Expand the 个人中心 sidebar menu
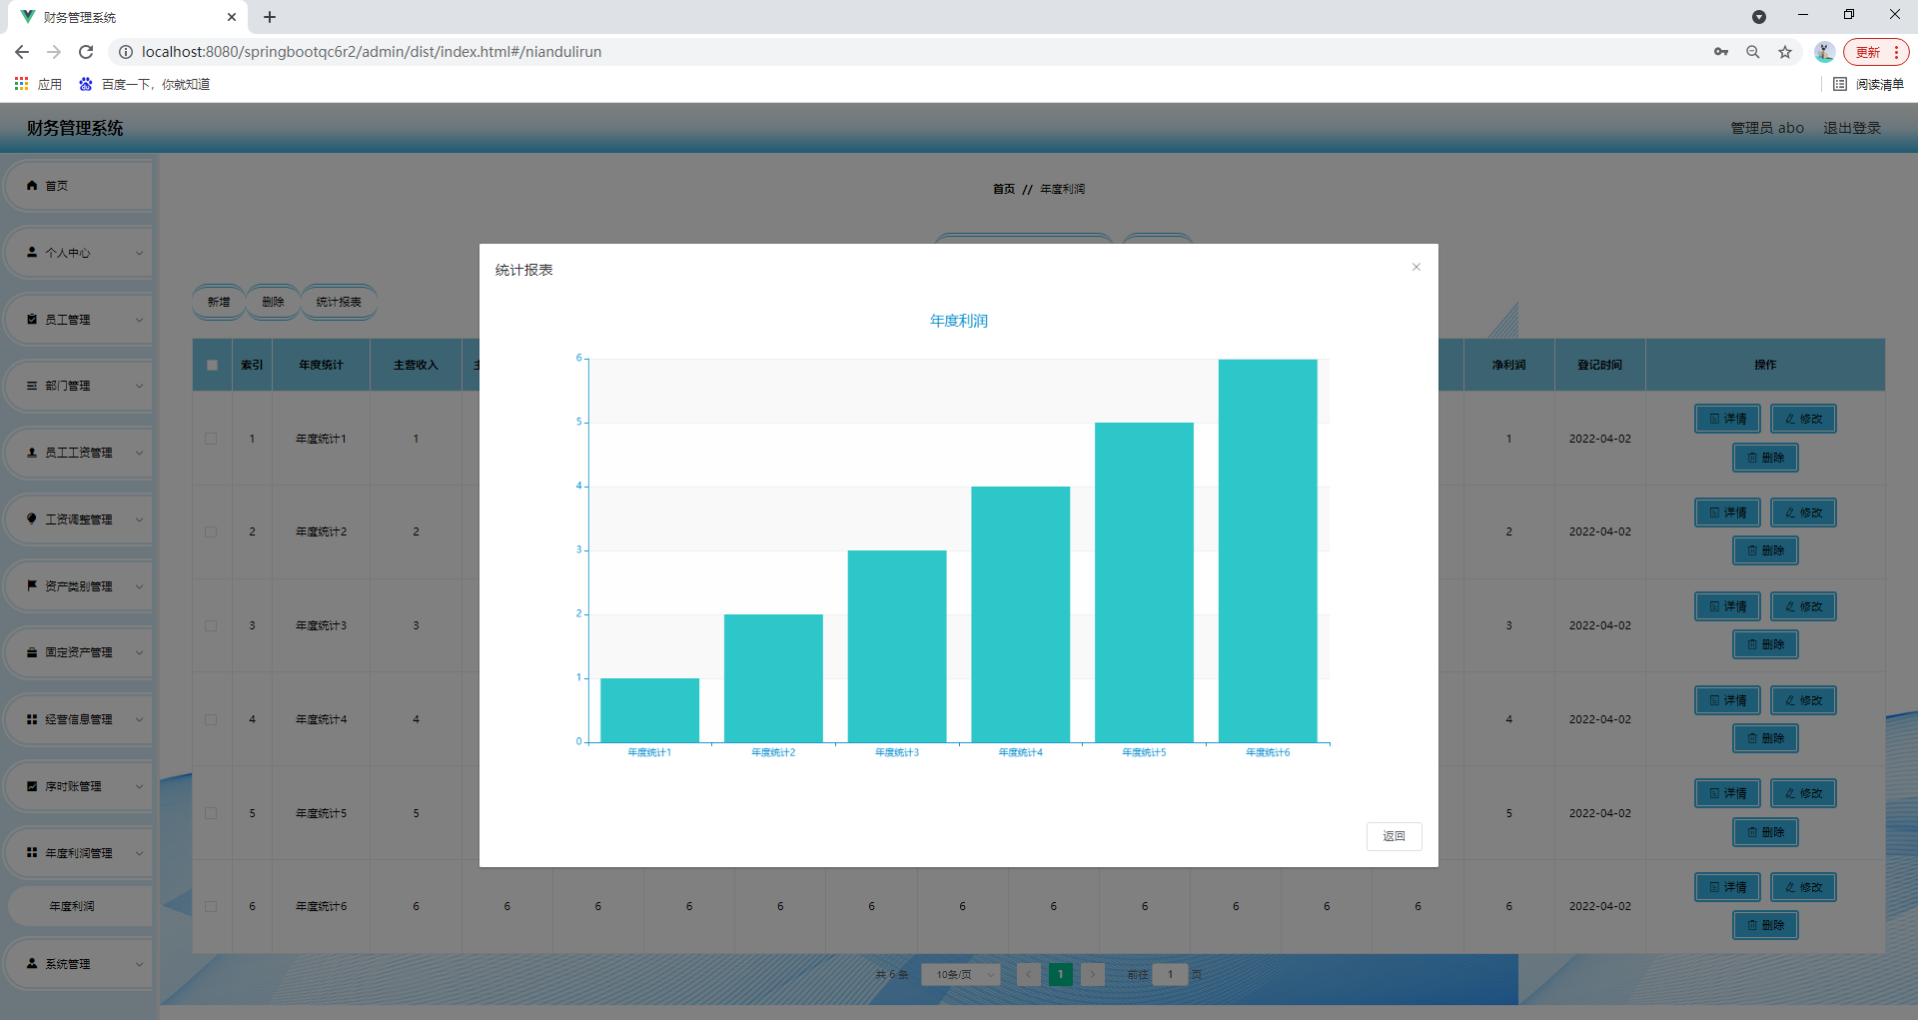Screen dimensions: 1918x1020 coord(78,253)
